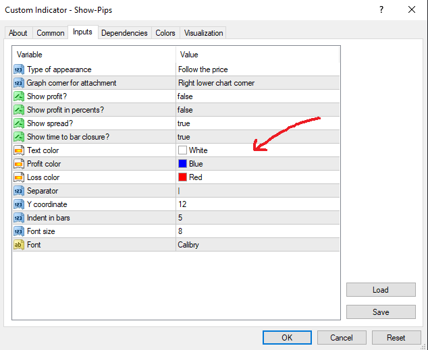Select the 'Separator' variable label
The image size is (428, 350).
(43, 191)
